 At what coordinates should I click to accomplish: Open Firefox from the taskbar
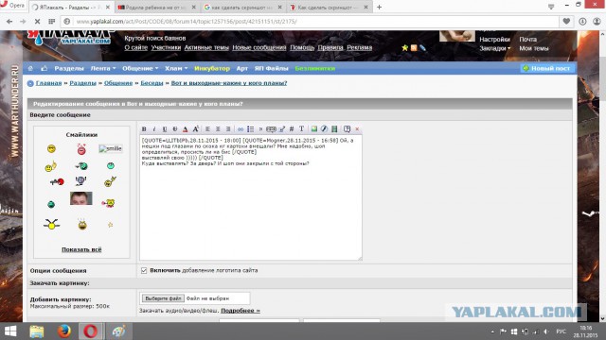pos(63,331)
